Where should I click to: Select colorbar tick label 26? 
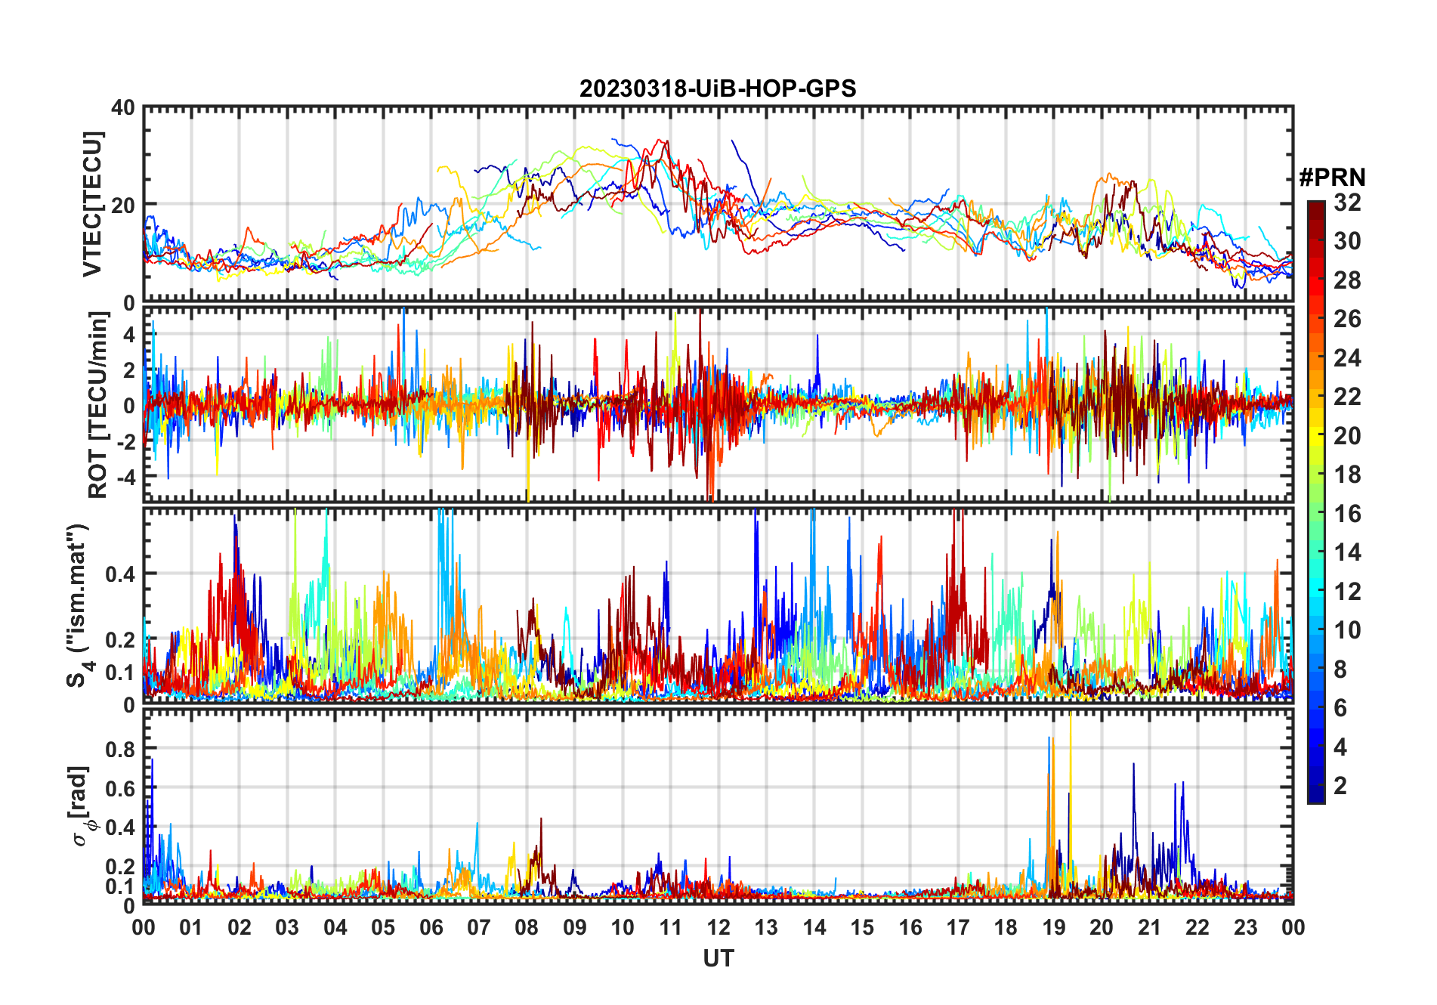(x=1347, y=319)
